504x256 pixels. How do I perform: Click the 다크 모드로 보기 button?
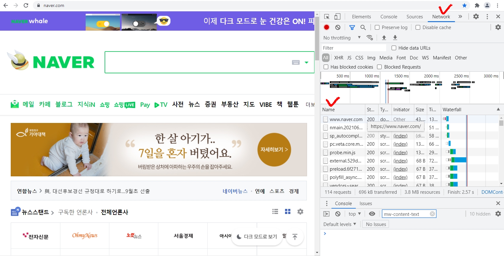[257, 237]
